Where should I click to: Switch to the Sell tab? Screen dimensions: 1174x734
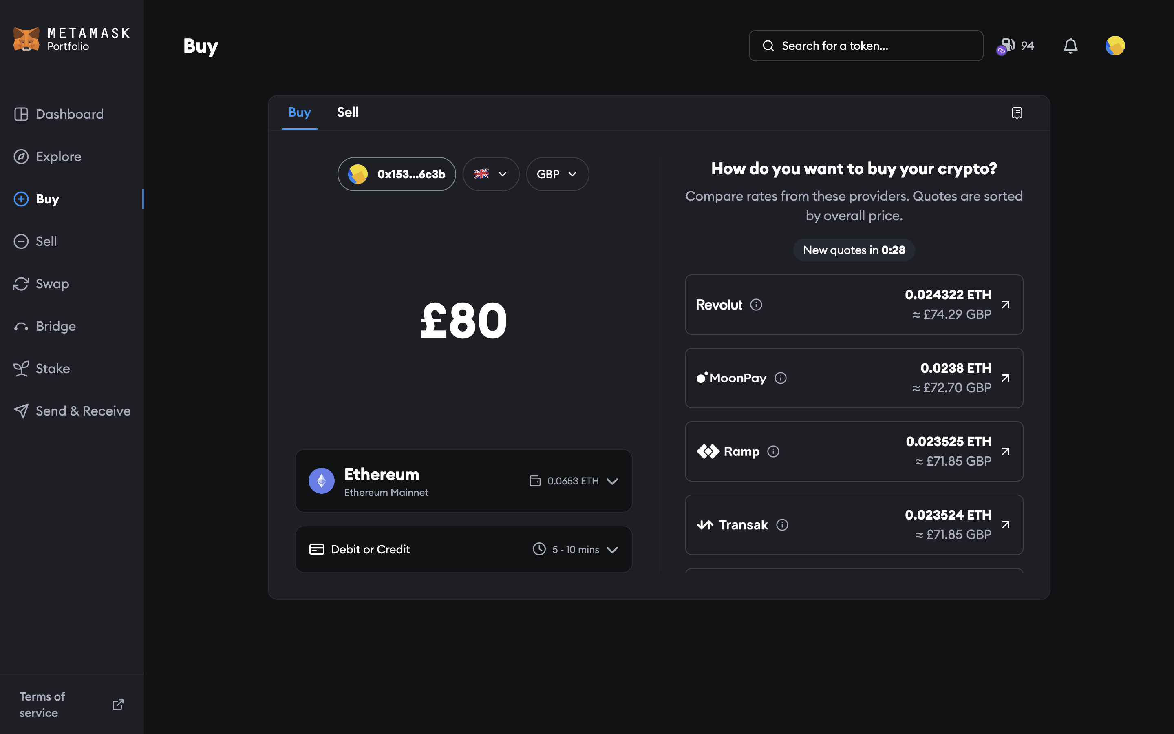(347, 112)
